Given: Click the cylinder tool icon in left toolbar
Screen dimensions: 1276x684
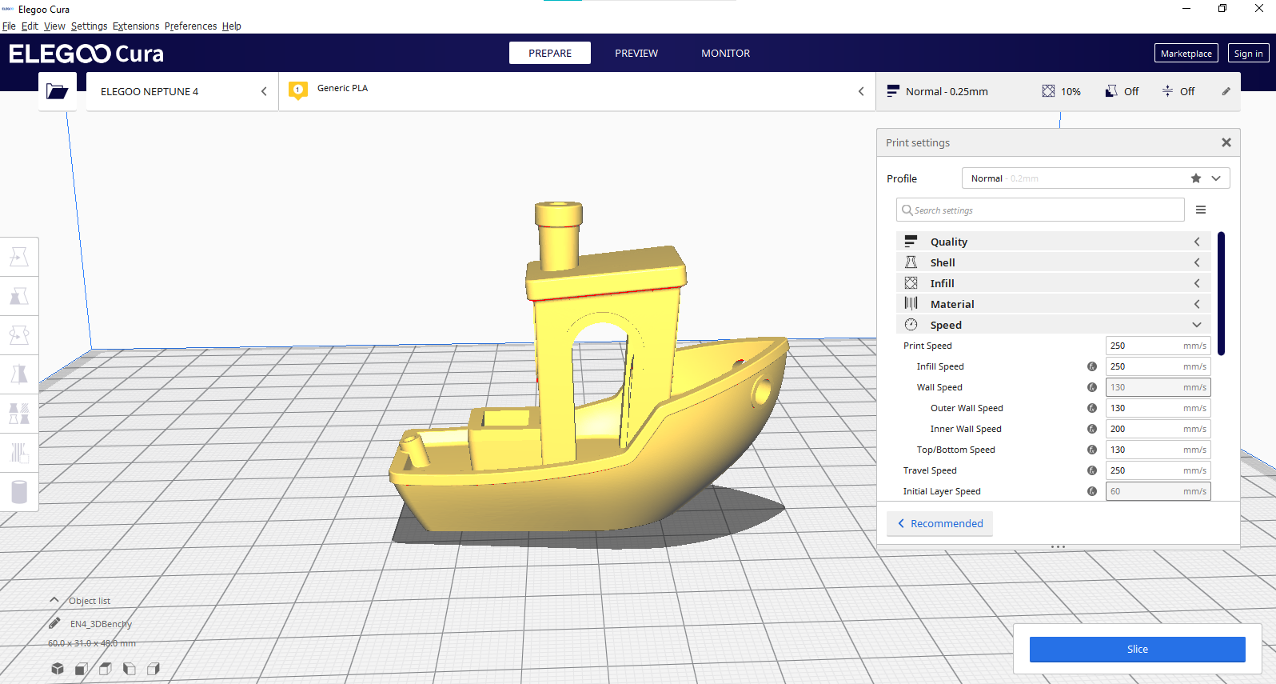Looking at the screenshot, I should point(19,491).
